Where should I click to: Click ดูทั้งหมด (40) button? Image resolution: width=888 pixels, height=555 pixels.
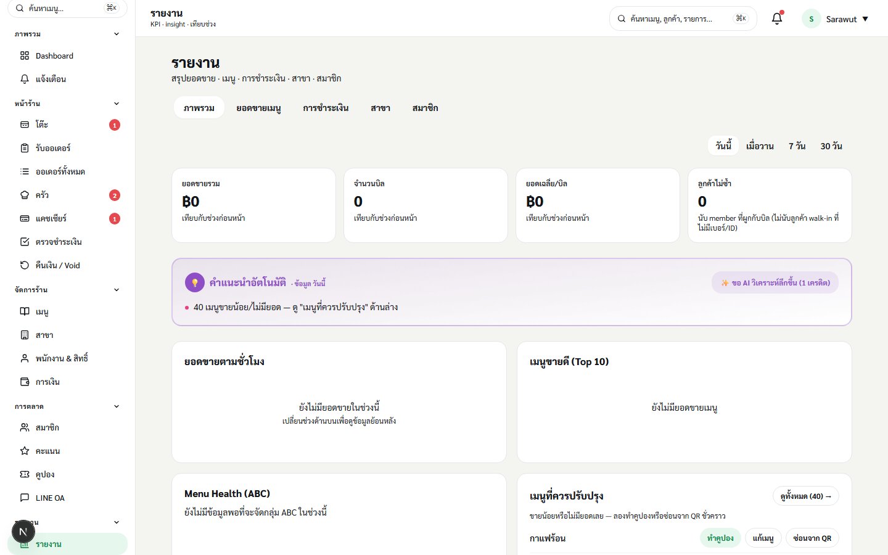(806, 496)
